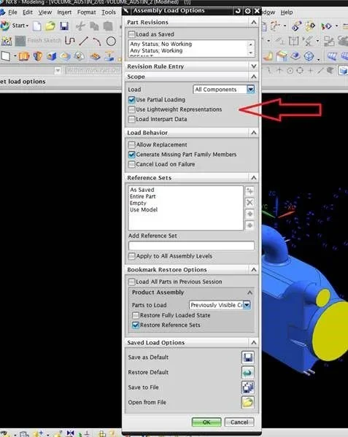The image size is (348, 437).
Task: Expand the Revision Rule Entry section
Action: tap(254, 66)
